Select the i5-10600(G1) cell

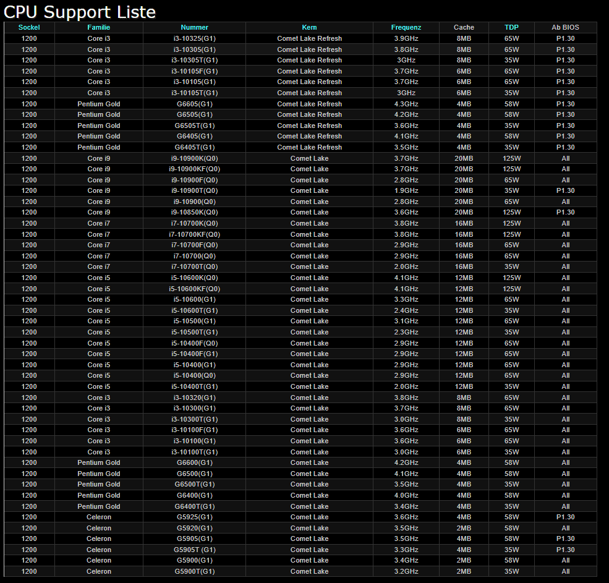tap(194, 299)
